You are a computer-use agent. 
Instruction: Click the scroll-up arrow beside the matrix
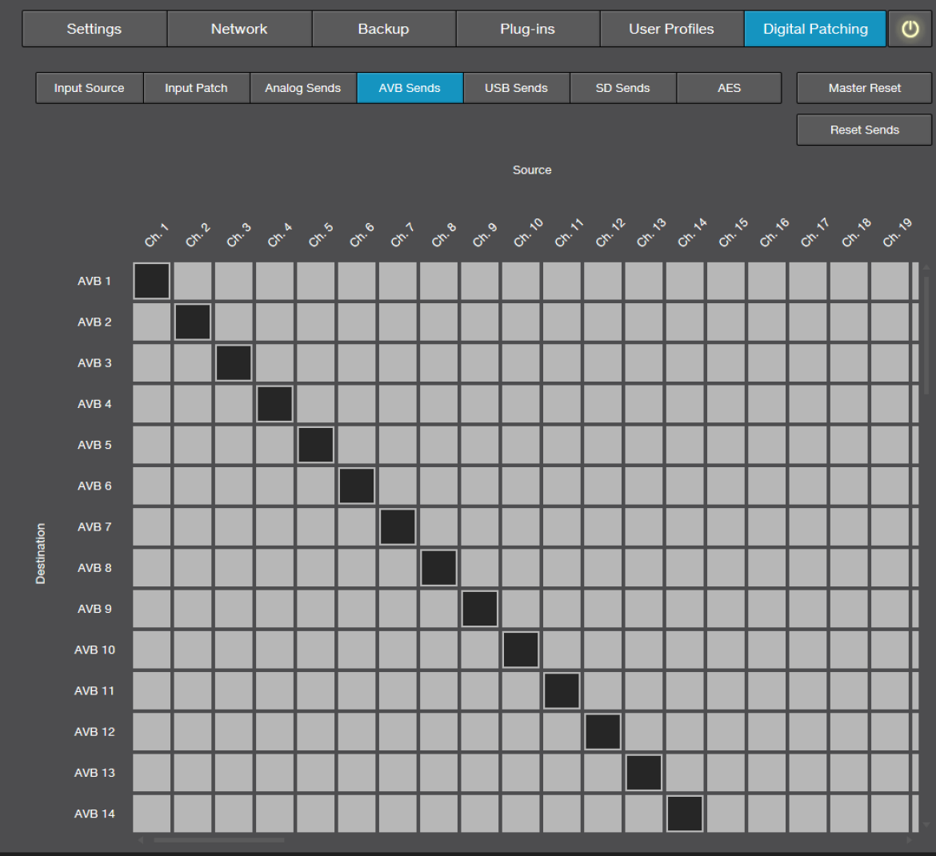(926, 267)
